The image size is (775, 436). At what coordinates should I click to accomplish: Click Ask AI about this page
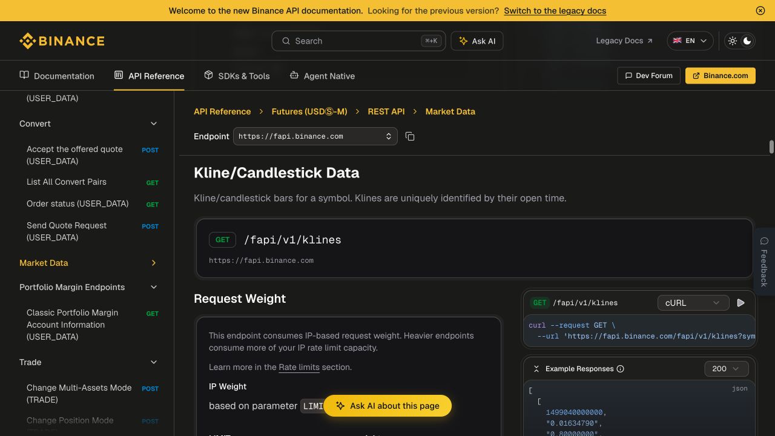[x=387, y=406]
